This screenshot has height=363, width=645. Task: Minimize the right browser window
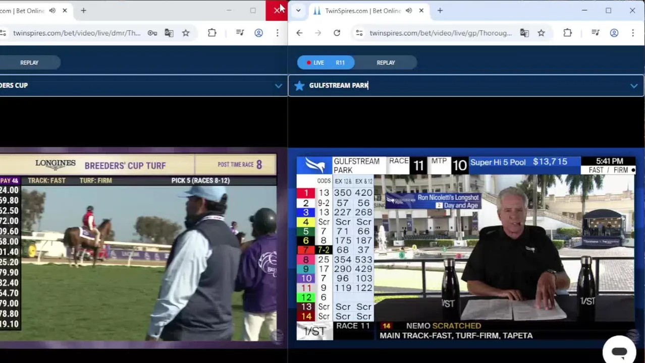click(584, 11)
